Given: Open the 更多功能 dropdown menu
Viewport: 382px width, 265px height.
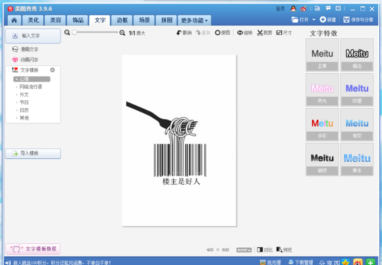Looking at the screenshot, I should coord(194,20).
